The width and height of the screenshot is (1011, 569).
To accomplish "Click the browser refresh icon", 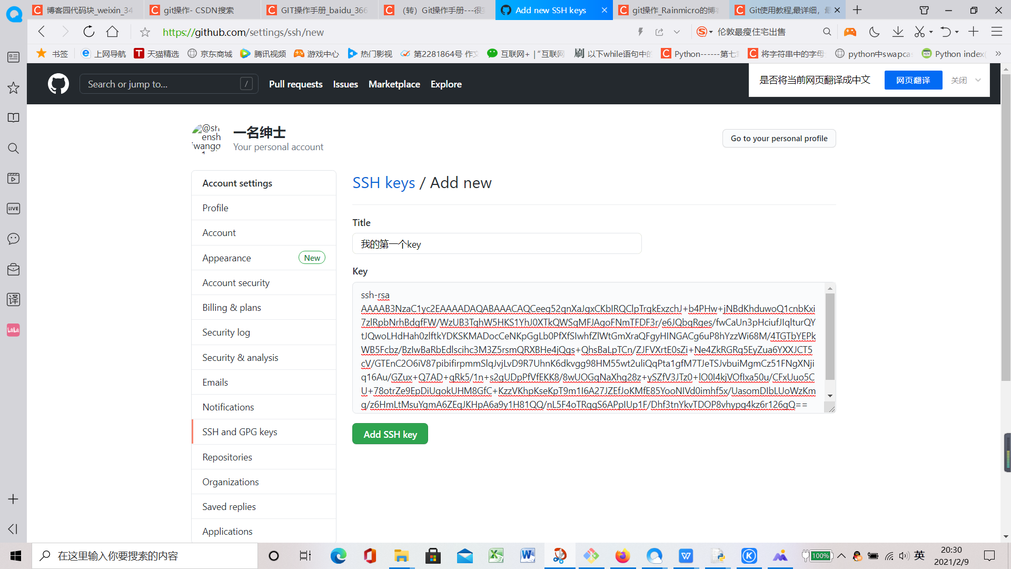I will pos(88,32).
